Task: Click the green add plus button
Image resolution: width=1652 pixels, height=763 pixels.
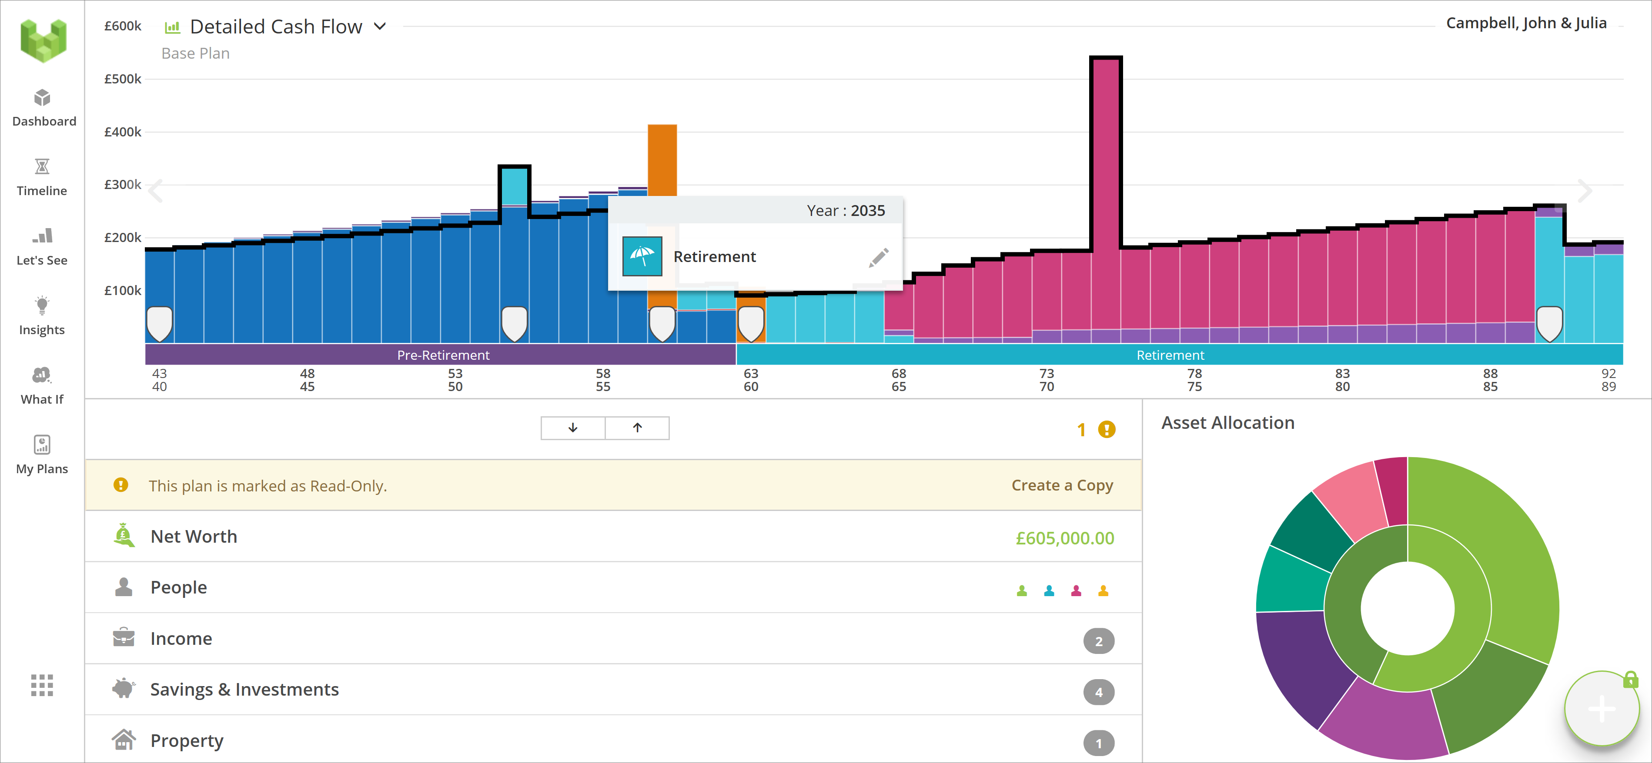Action: point(1602,709)
